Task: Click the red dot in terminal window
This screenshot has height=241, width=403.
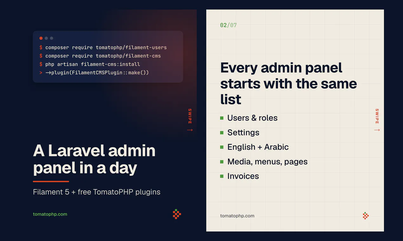Action: [41, 38]
